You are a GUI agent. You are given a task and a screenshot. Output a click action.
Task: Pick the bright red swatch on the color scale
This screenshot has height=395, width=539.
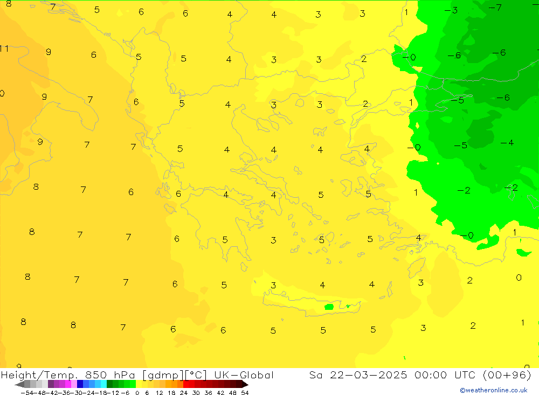186,384
